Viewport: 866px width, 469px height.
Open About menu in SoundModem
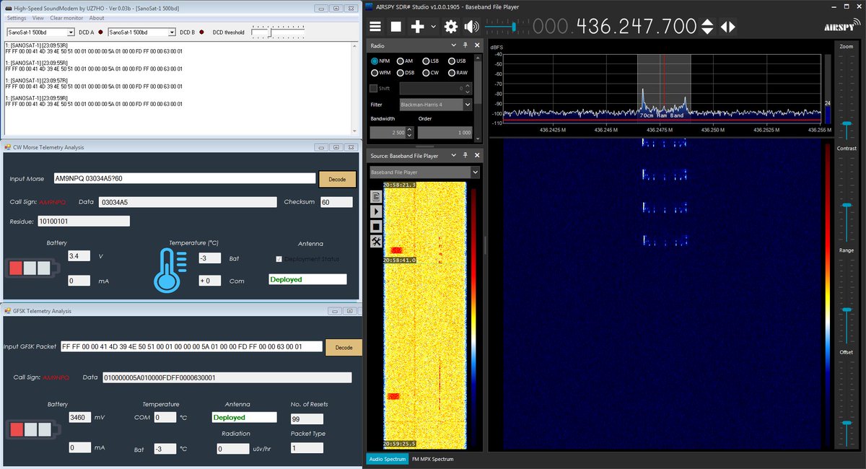pyautogui.click(x=97, y=18)
